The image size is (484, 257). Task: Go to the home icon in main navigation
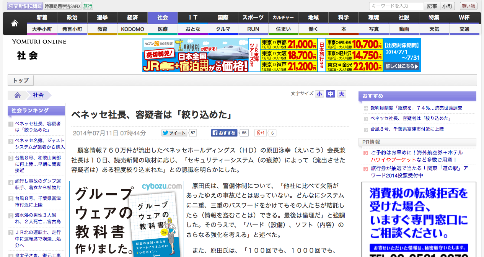pos(15,24)
